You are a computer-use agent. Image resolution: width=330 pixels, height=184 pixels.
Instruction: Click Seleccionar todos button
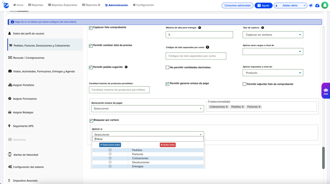(110, 145)
